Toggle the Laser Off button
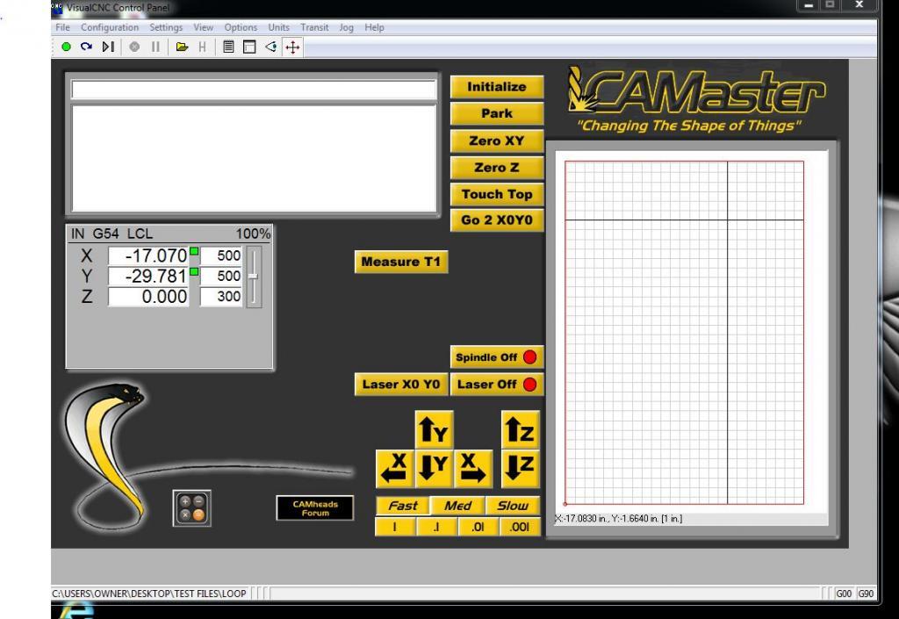899x619 pixels. coord(496,384)
